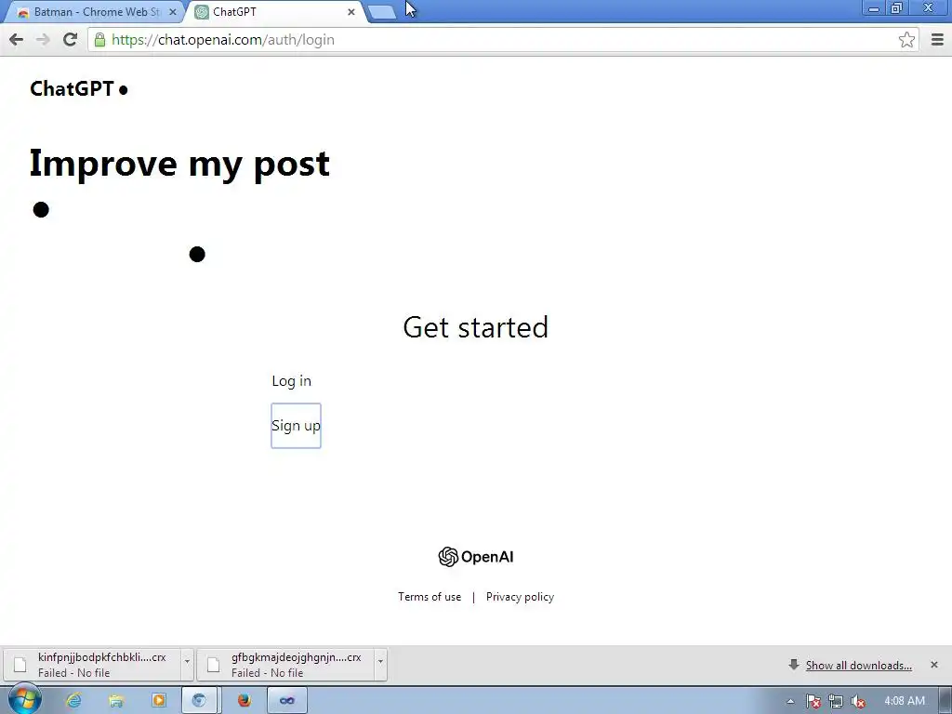Select the ChatGPT tab
952x714 pixels.
tap(273, 12)
